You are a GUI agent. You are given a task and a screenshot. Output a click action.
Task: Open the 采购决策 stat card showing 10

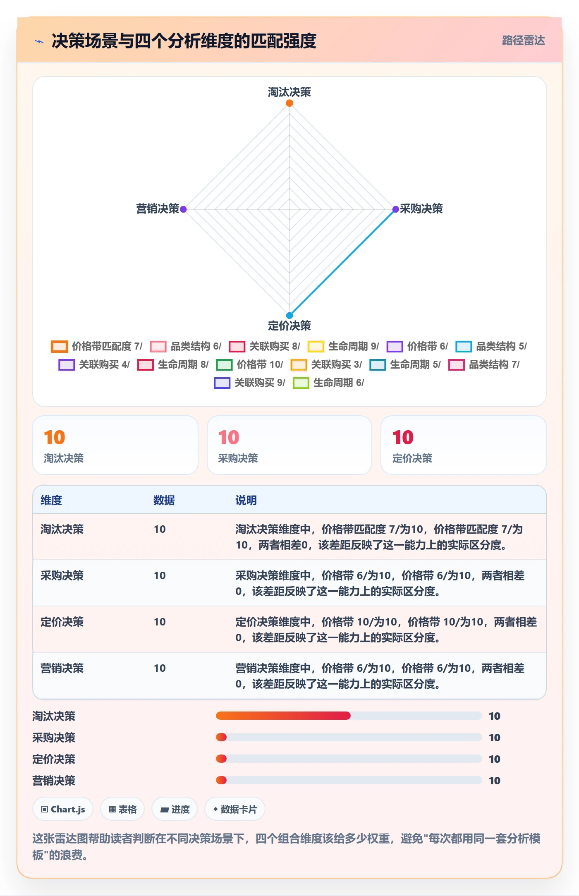[289, 445]
